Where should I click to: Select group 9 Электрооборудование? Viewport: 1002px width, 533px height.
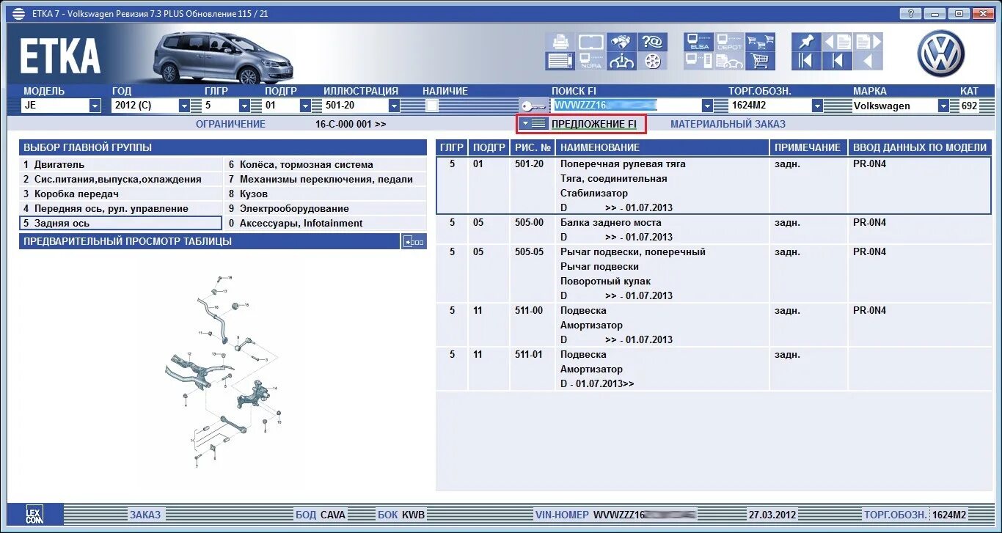coord(325,209)
